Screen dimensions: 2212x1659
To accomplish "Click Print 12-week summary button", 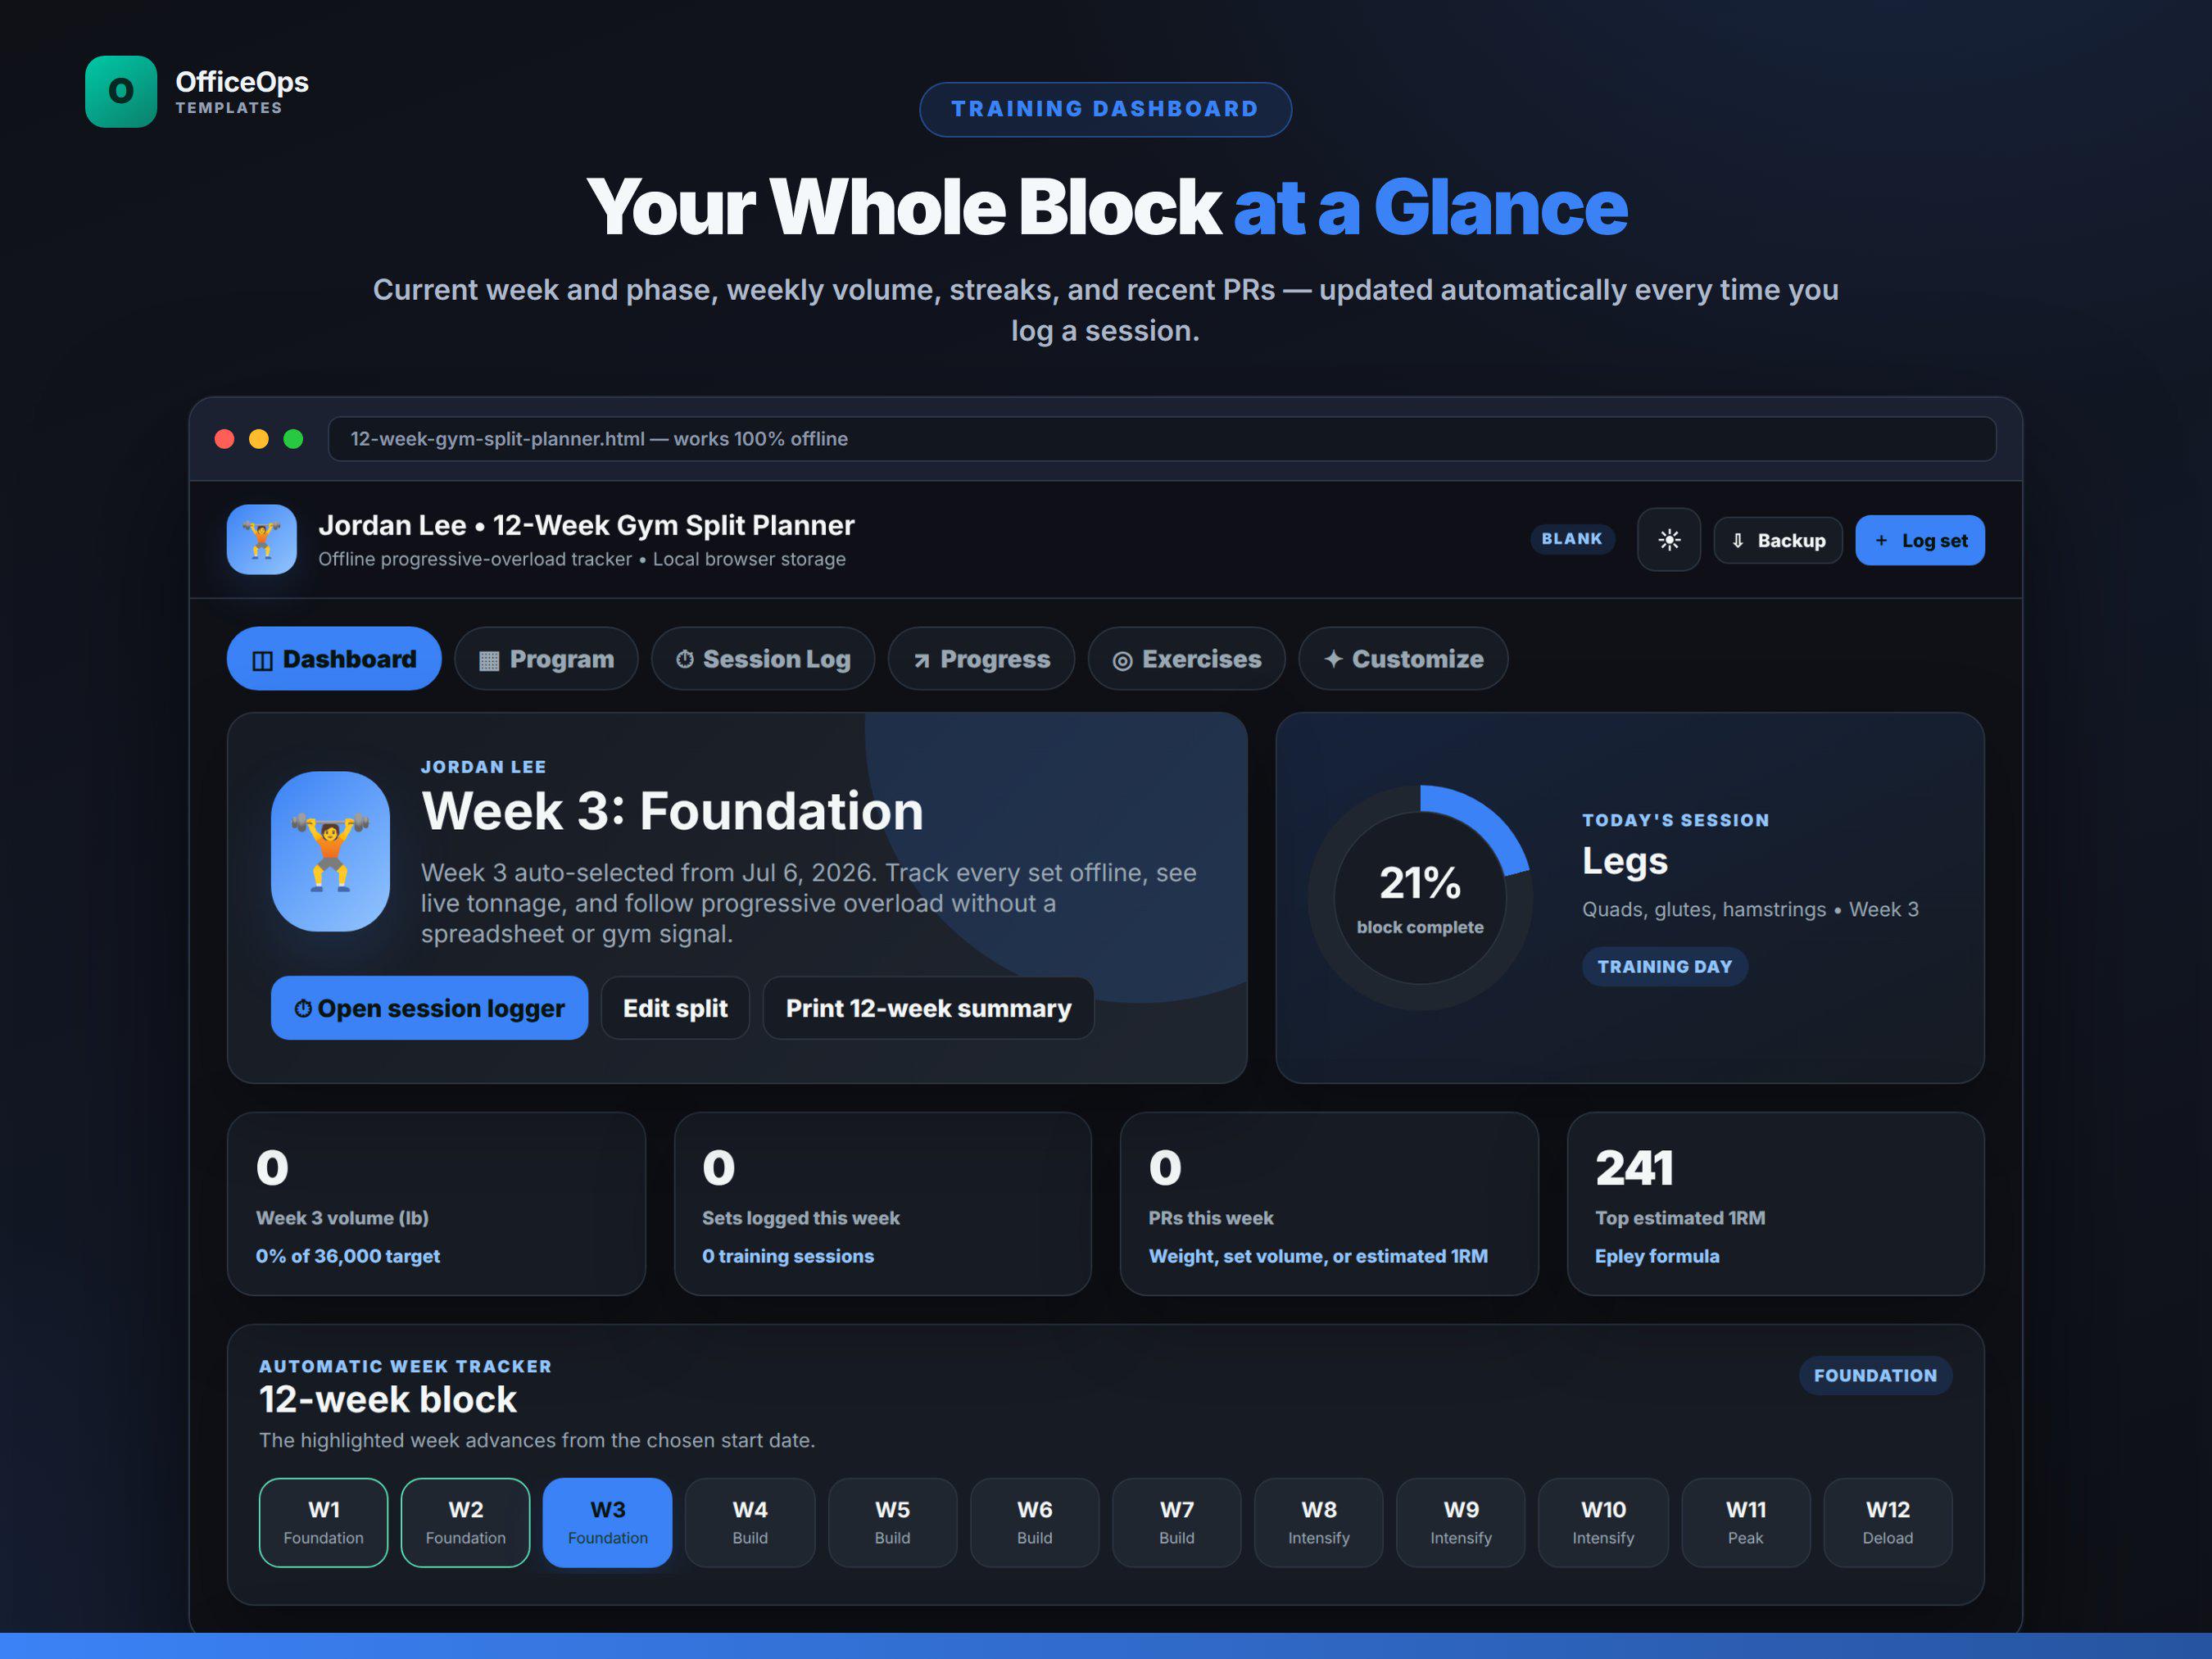I will point(928,1008).
